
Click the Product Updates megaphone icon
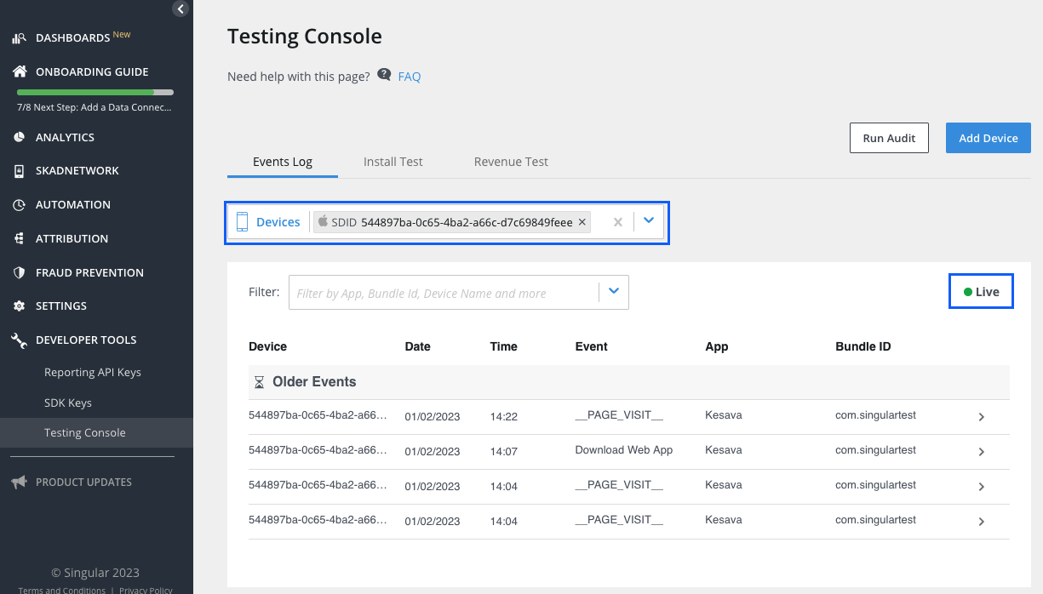click(x=19, y=483)
